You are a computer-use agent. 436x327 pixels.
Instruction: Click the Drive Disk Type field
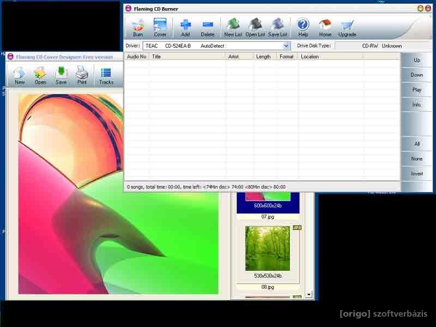[383, 46]
